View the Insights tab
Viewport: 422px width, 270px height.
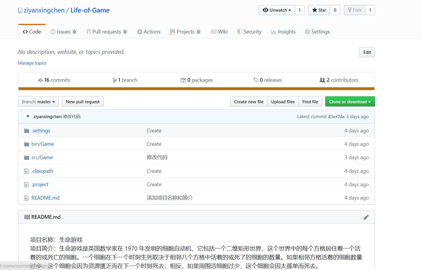[x=283, y=32]
